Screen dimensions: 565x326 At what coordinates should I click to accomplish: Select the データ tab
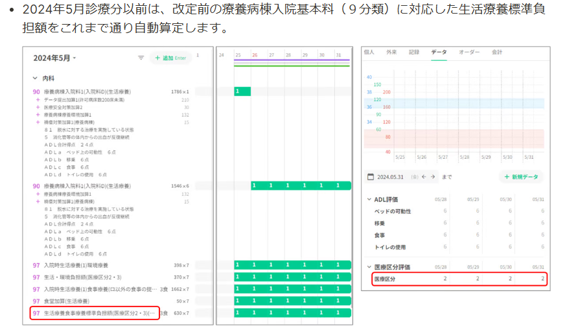coord(439,52)
